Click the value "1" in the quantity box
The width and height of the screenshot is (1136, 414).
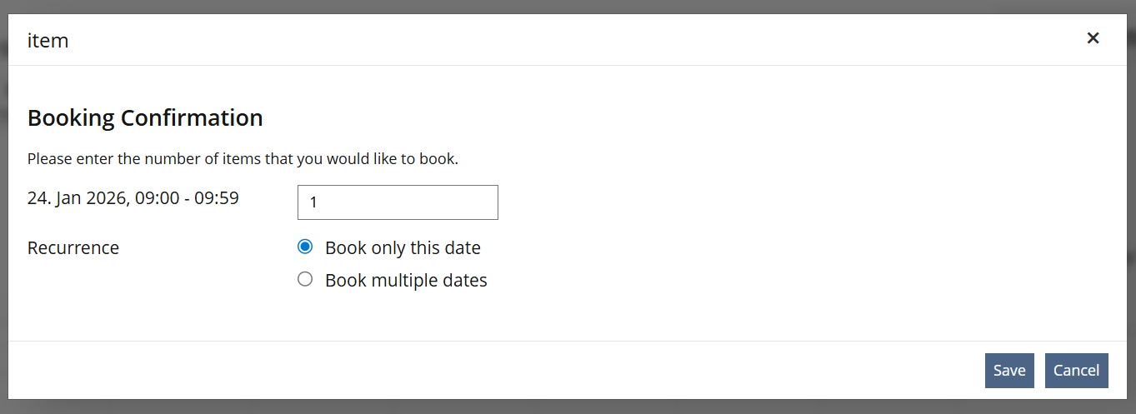click(x=313, y=202)
